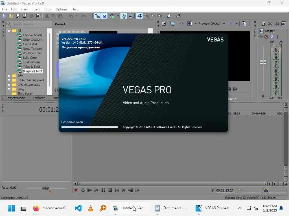Open Project Properties from main toolbar
The image size is (289, 216).
coord(38,16)
